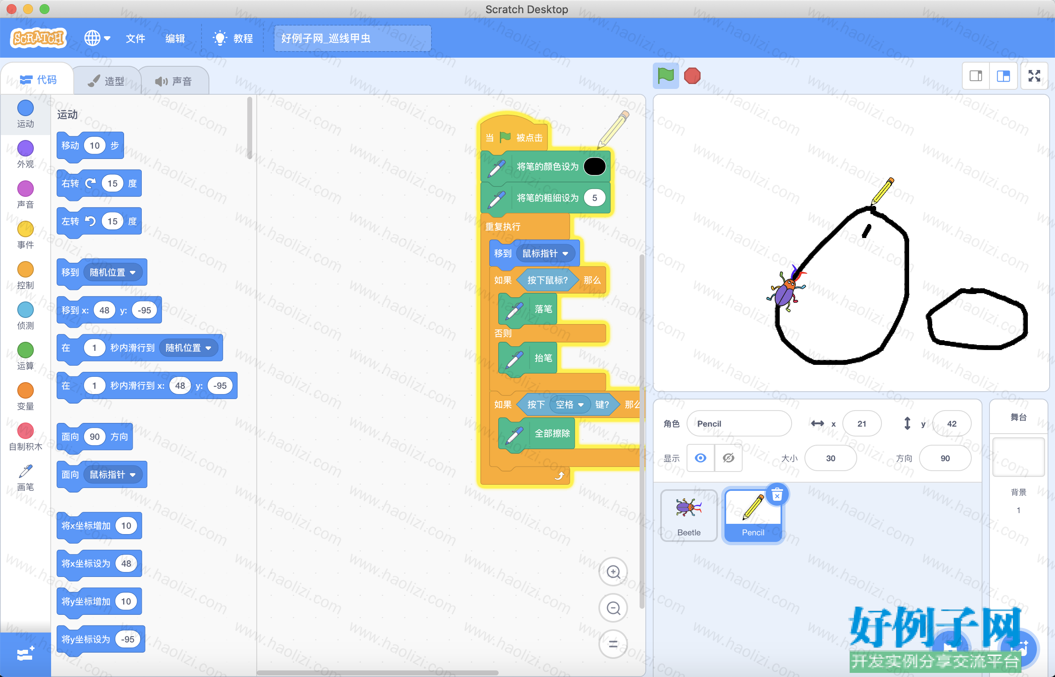1055x677 pixels.
Task: Open the 编辑 menu
Action: click(x=175, y=38)
